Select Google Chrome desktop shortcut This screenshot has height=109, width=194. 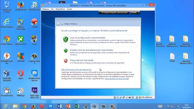point(7,40)
